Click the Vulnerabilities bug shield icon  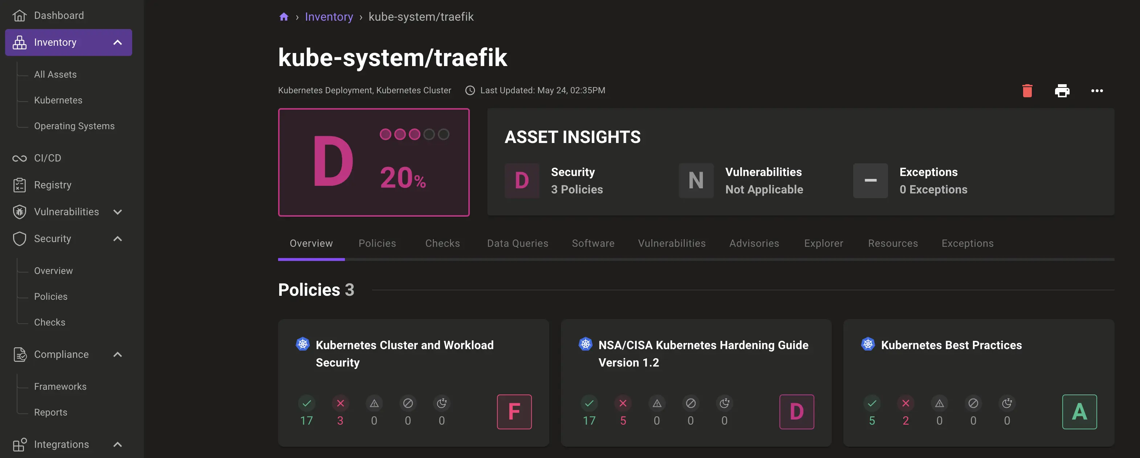20,212
